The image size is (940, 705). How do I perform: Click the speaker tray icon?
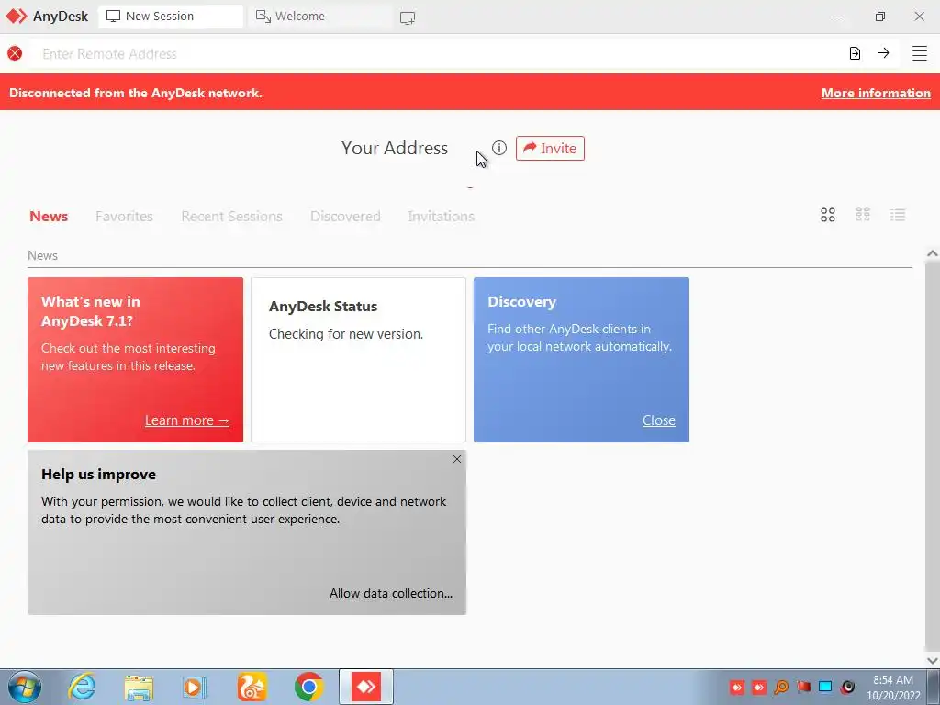tap(847, 687)
